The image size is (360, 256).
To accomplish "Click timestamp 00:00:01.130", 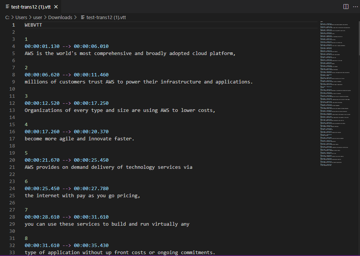I will pos(42,46).
